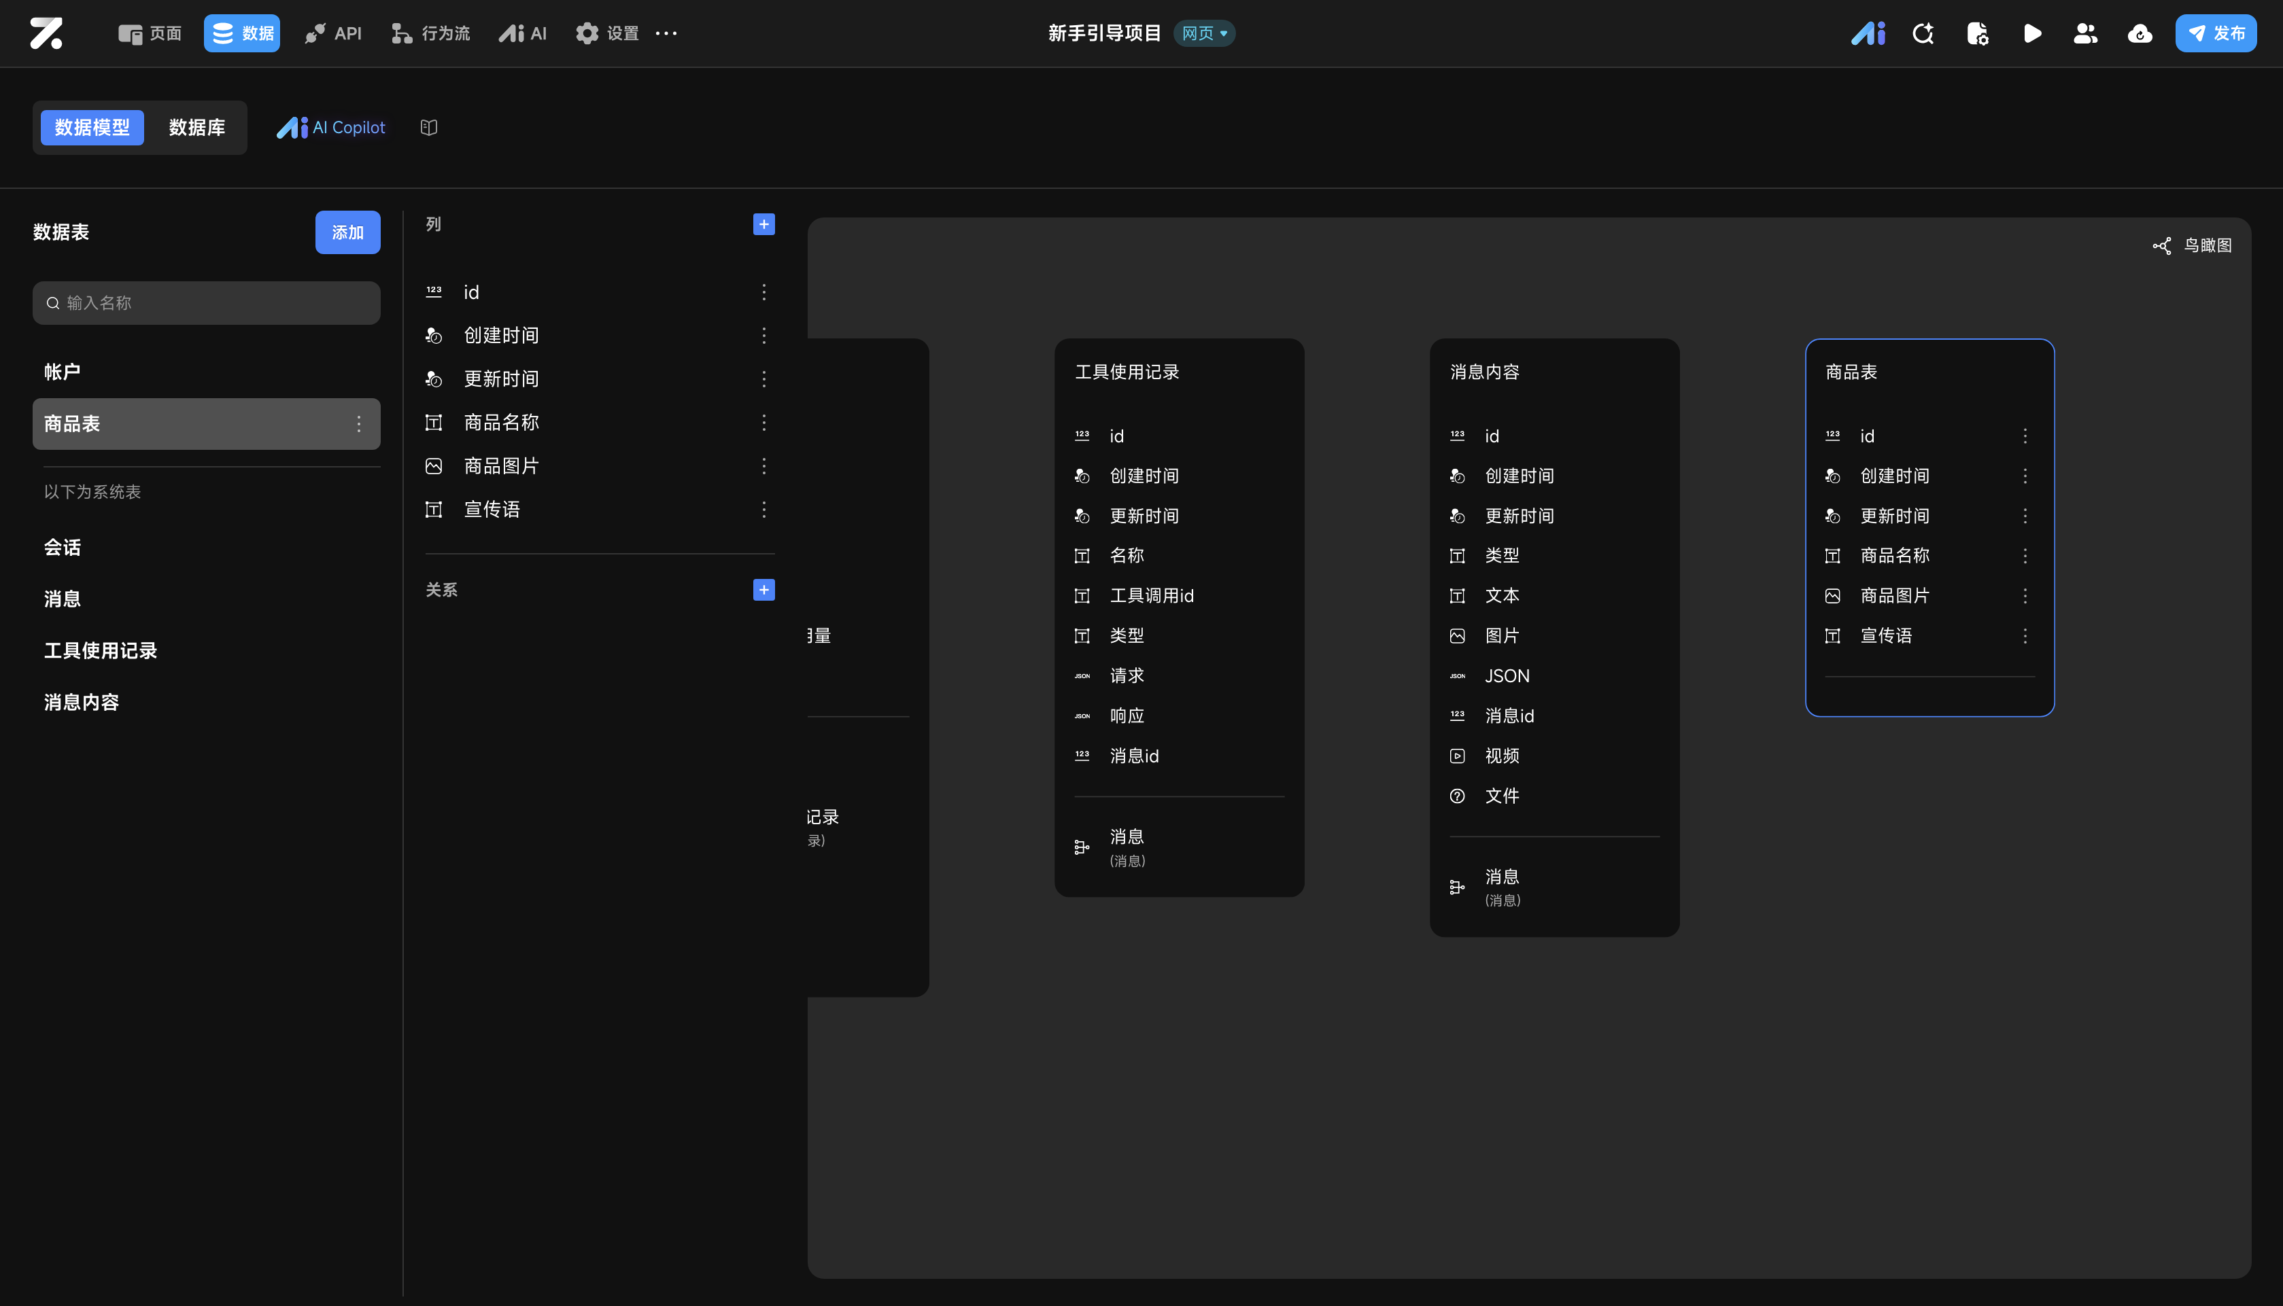
Task: Open the documentation book icon
Action: [x=429, y=127]
